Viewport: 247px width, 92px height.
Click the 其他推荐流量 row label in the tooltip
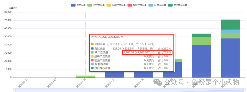click(102, 68)
